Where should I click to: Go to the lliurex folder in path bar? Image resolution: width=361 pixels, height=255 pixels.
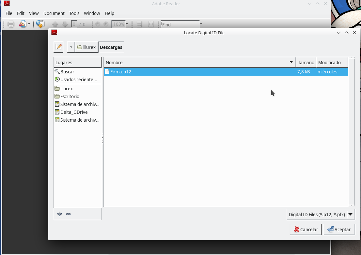pyautogui.click(x=86, y=47)
